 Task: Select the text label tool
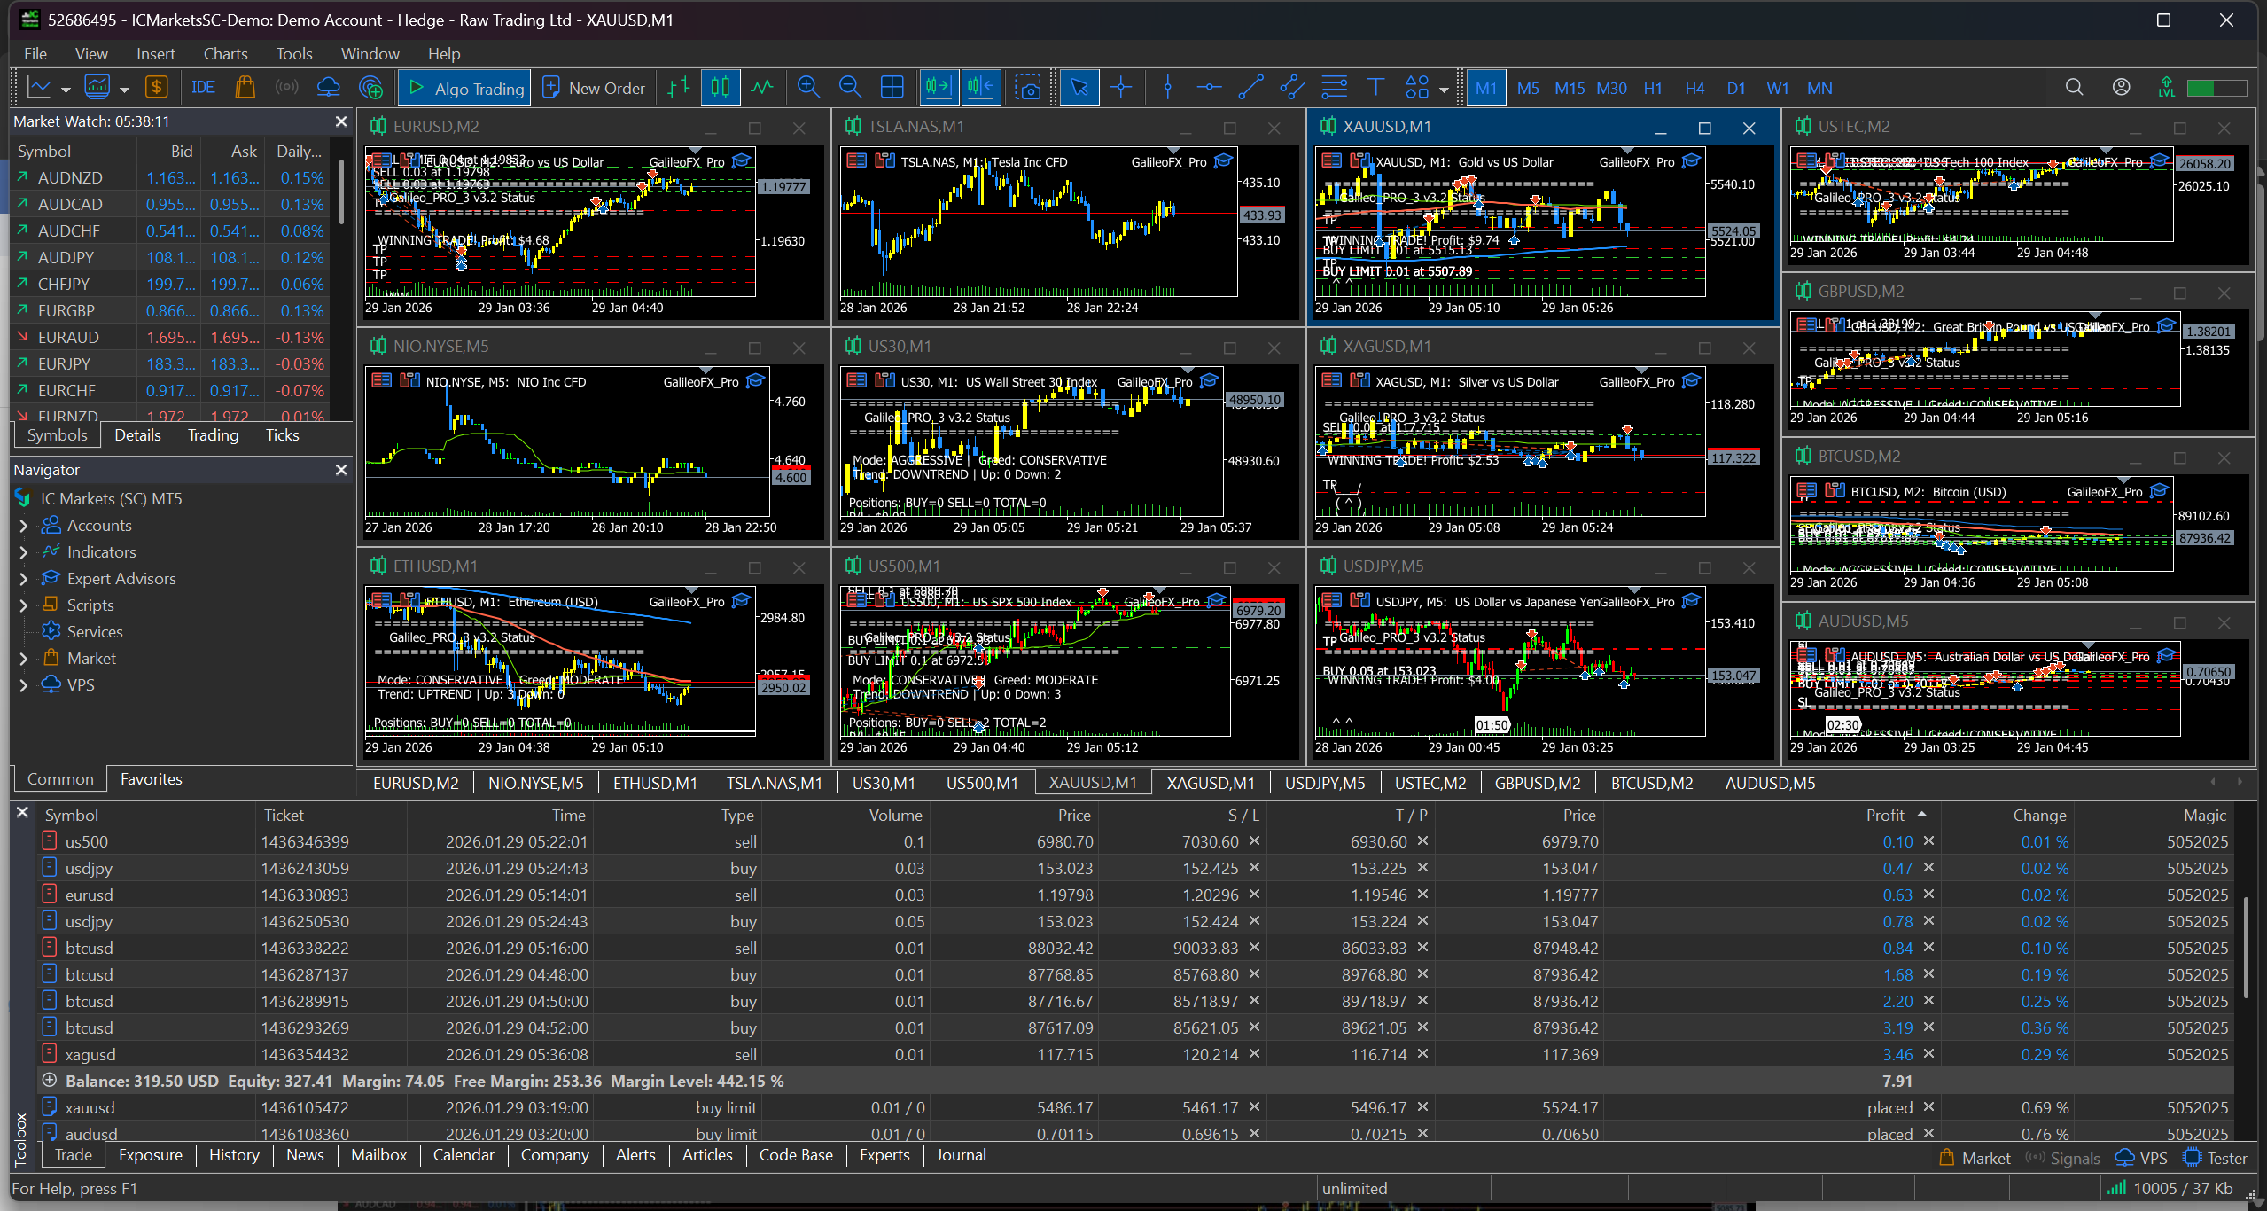(x=1375, y=87)
